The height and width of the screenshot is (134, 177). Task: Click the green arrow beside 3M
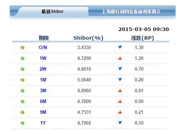[22, 91]
